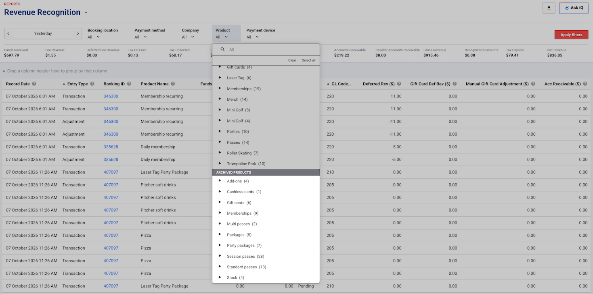Click the Booking ID help icon
Screen dimensions: 593x294
[129, 84]
